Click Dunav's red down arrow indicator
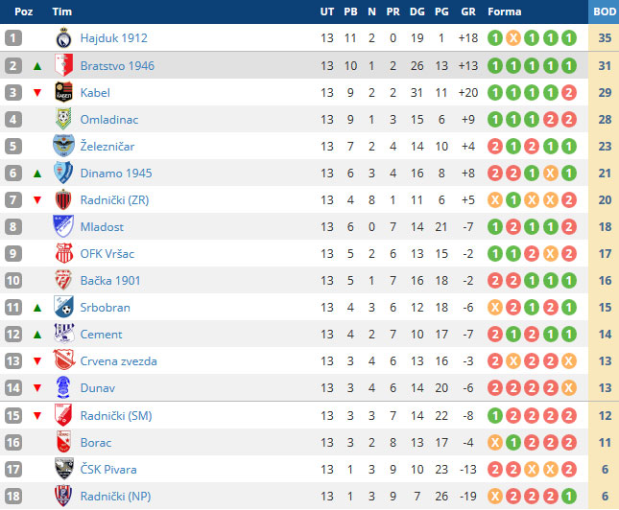Image resolution: width=619 pixels, height=510 pixels. (x=36, y=388)
